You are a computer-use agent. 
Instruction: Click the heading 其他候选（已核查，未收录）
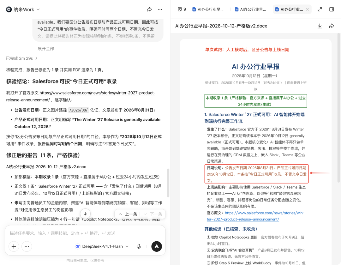[x=231, y=229]
